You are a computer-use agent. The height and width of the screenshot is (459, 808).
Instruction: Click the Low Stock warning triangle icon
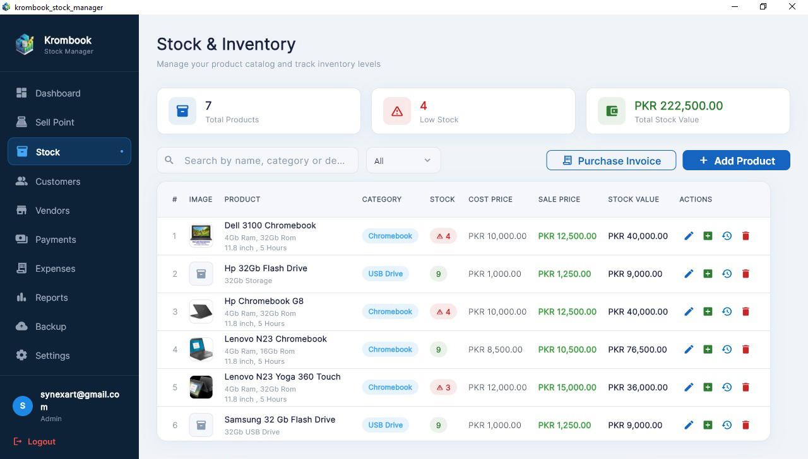point(397,111)
